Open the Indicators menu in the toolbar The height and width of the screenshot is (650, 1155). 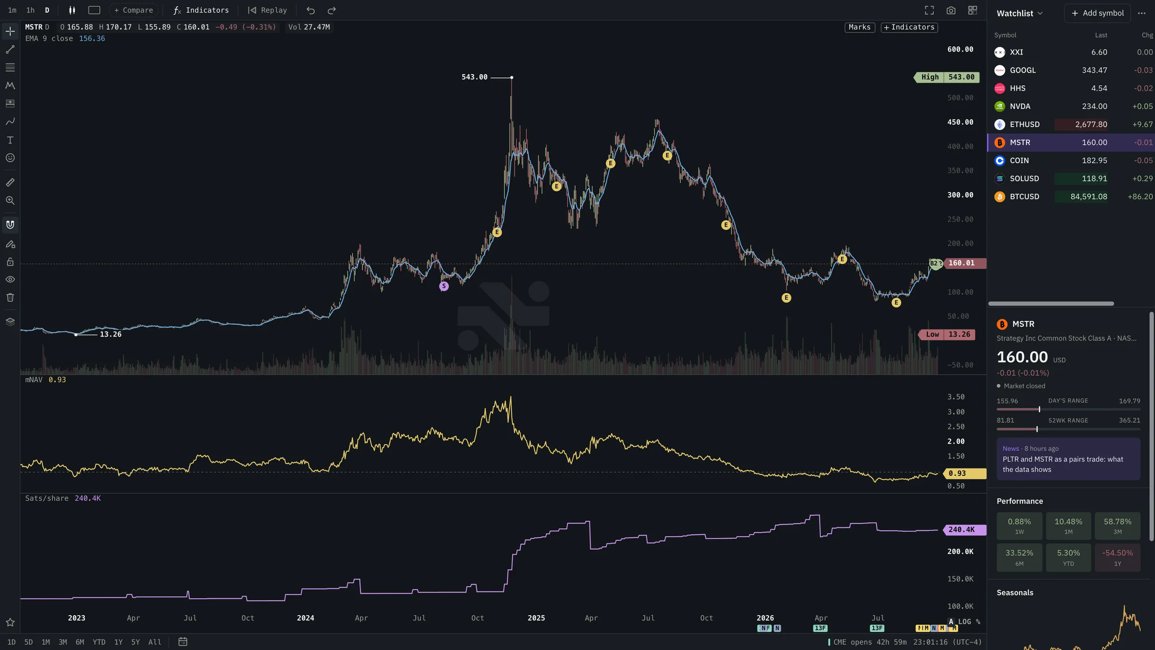pyautogui.click(x=201, y=10)
